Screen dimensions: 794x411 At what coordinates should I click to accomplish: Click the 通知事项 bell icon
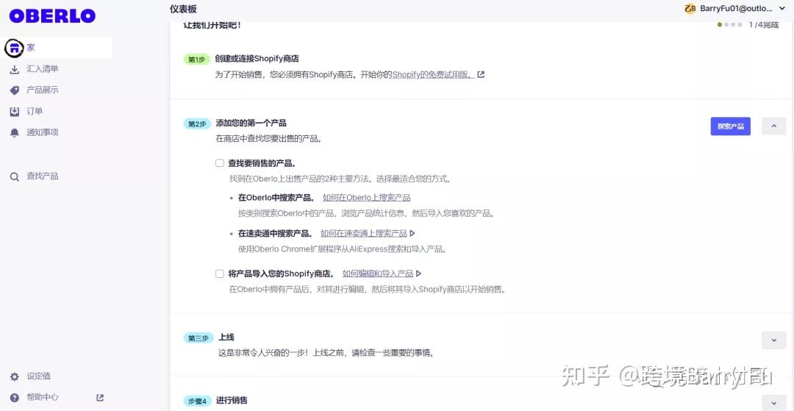(15, 132)
